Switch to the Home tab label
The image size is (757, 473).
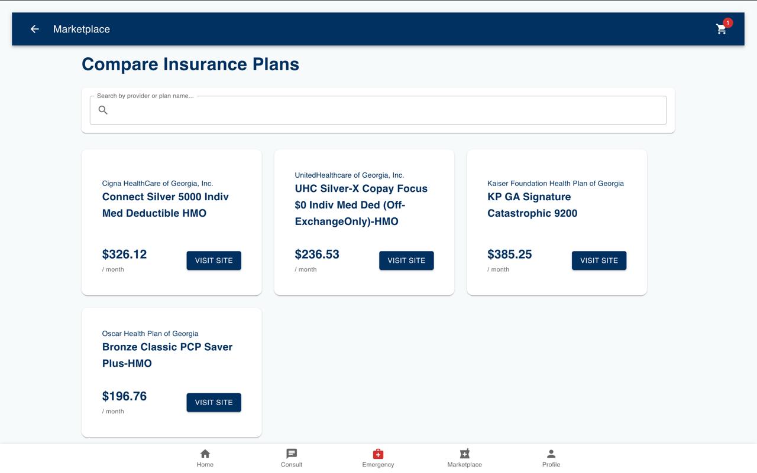205,465
